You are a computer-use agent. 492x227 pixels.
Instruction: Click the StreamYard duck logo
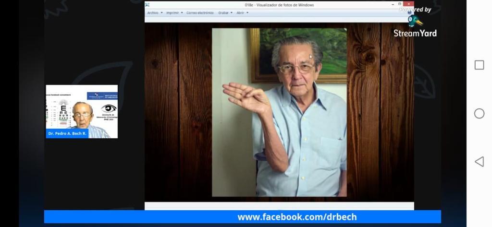pos(415,21)
